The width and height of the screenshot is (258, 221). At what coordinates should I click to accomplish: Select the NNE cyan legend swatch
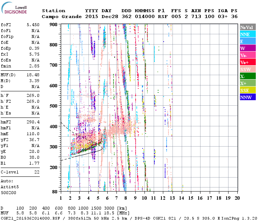click(248, 34)
